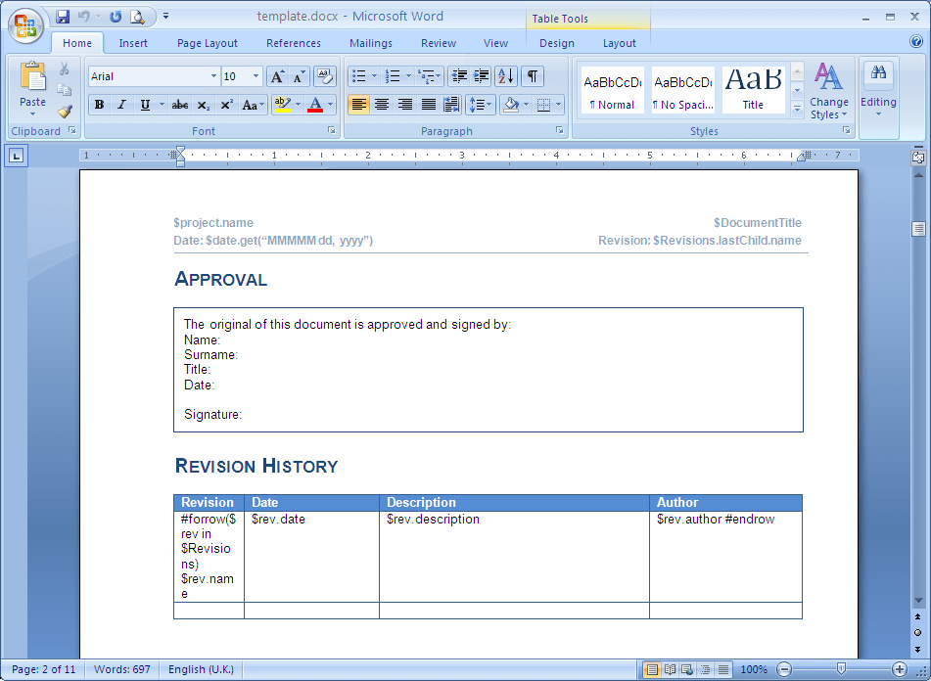The image size is (931, 681).
Task: Open the Table Tools Design tab
Action: point(556,43)
